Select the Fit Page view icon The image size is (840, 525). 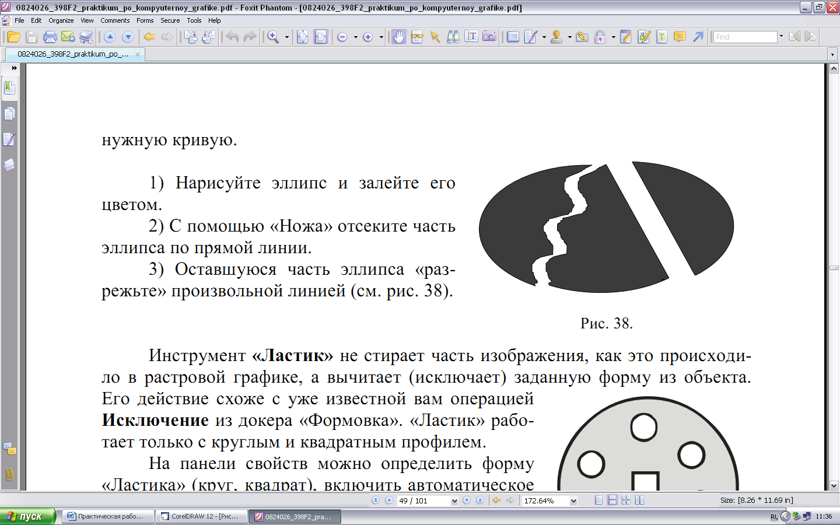pos(303,37)
